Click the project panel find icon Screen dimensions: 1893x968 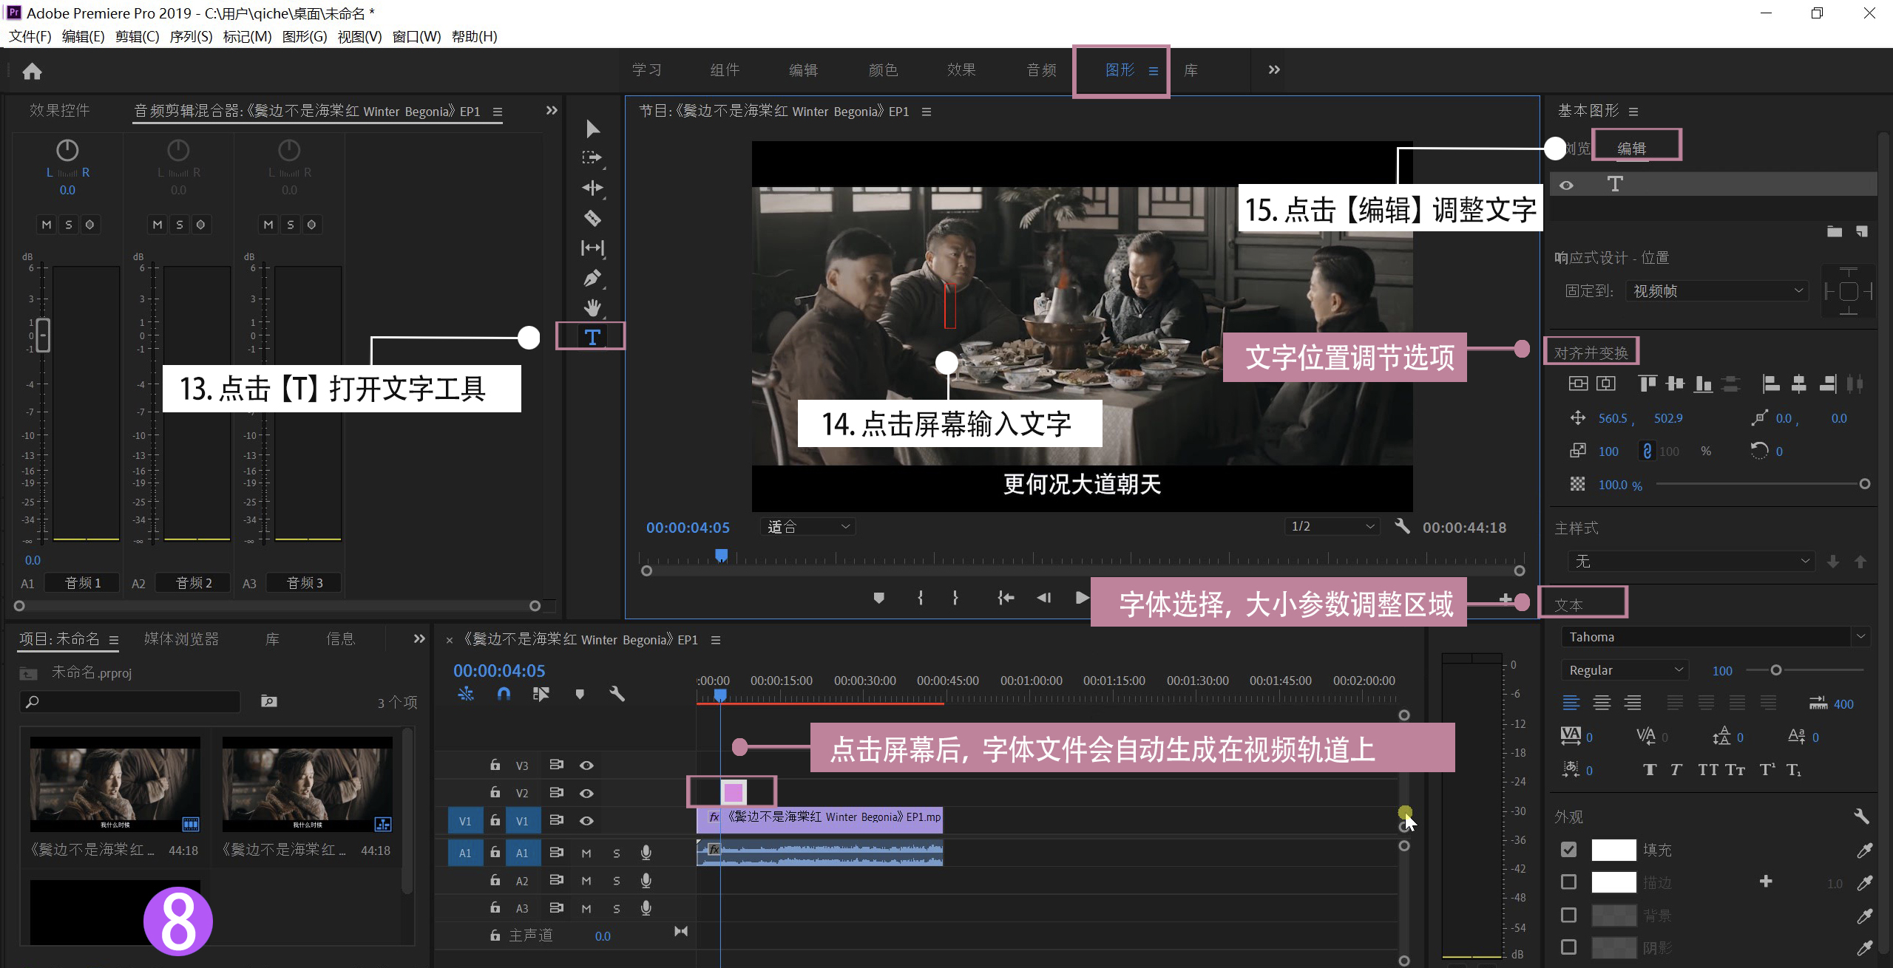pos(268,701)
